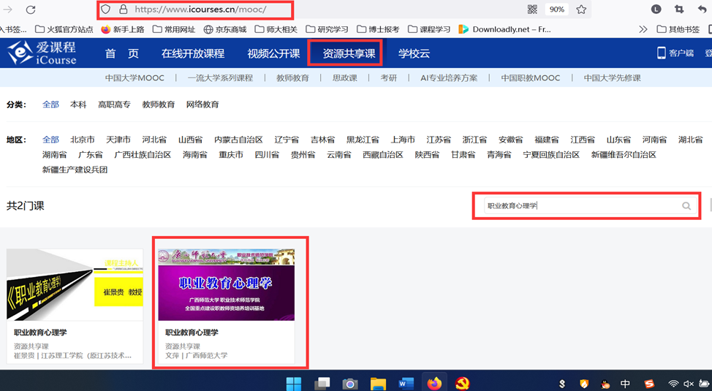712x391 pixels.
Task: Open 广西师范大学 职业教育心理学 course thumbnail
Action: tap(226, 285)
